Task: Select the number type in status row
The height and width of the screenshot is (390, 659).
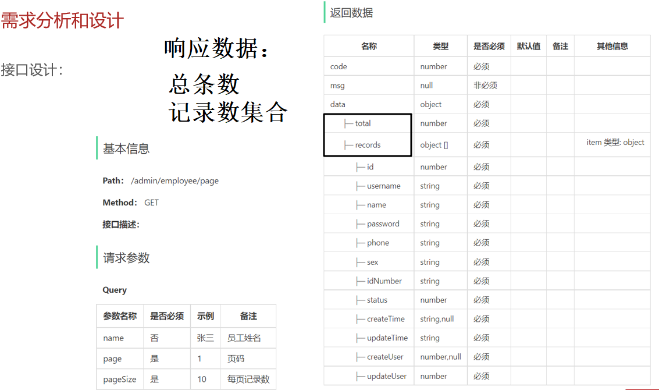Action: pos(433,300)
